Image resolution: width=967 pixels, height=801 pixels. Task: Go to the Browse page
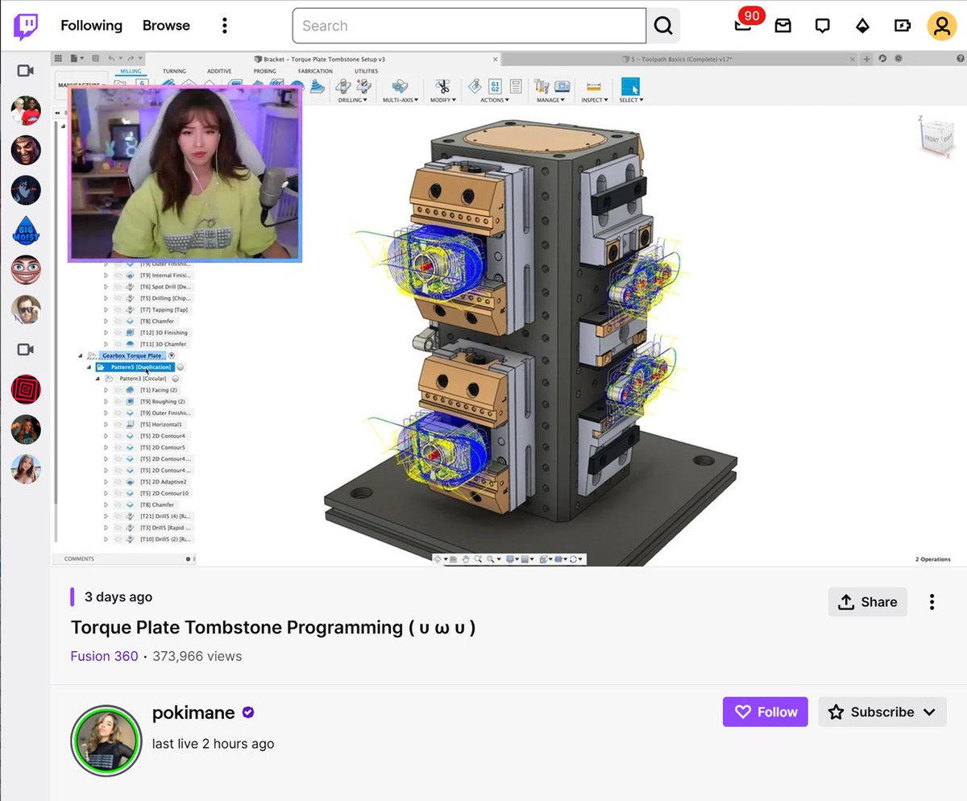click(x=166, y=26)
